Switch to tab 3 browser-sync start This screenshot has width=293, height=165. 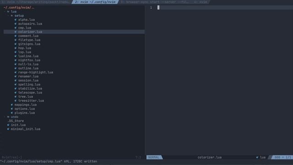click(x=155, y=2)
